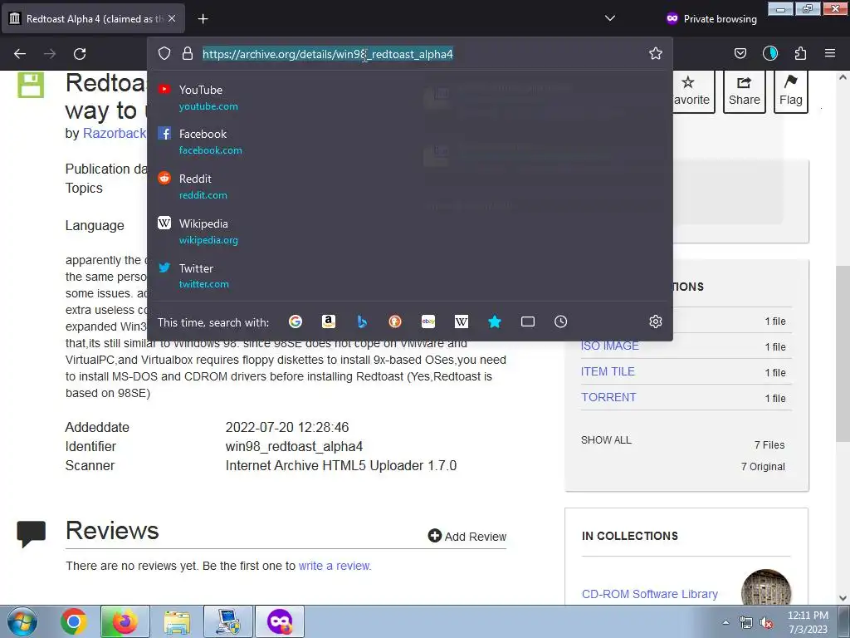This screenshot has height=638, width=850.
Task: Open Firefox from the taskbar
Action: point(125,621)
